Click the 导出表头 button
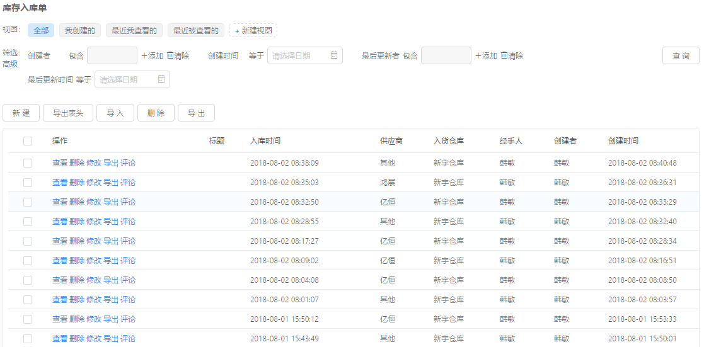The width and height of the screenshot is (704, 347). [68, 113]
